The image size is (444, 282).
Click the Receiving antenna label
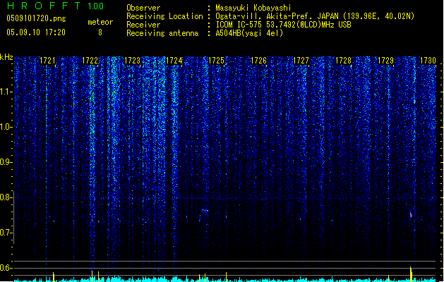(x=162, y=33)
